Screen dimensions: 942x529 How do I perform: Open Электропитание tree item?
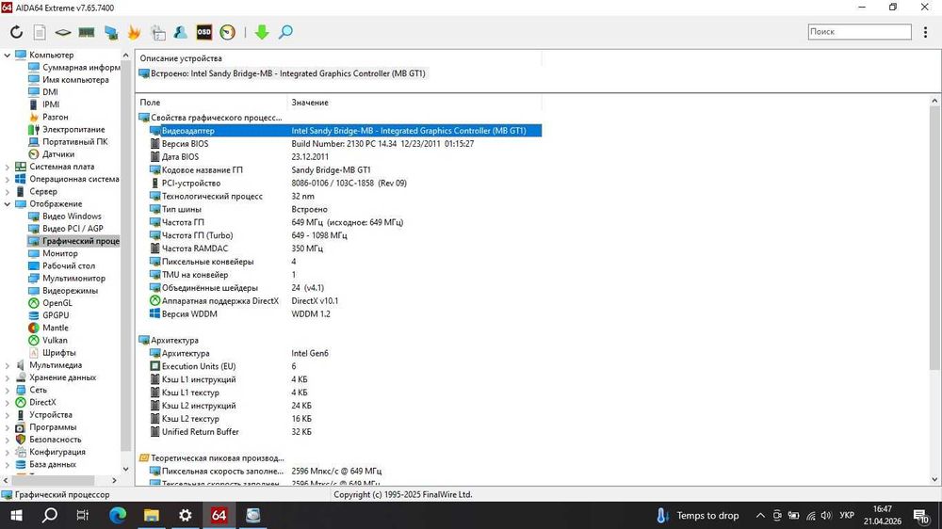pos(73,130)
